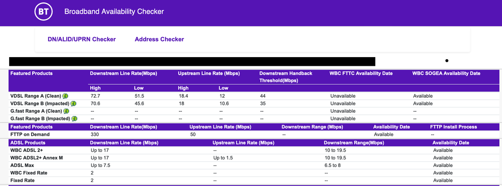Click handback threshold value 35
Screen dimensions: 502x186
263,104
